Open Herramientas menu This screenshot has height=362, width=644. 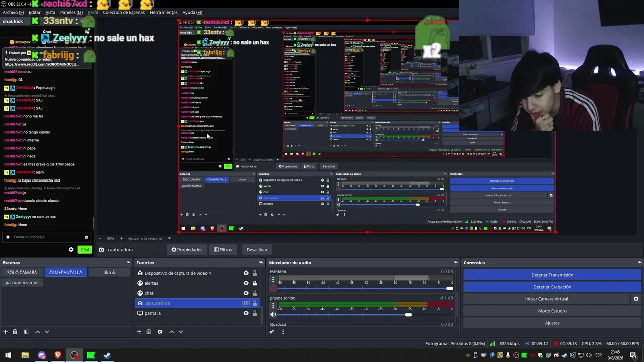point(164,12)
